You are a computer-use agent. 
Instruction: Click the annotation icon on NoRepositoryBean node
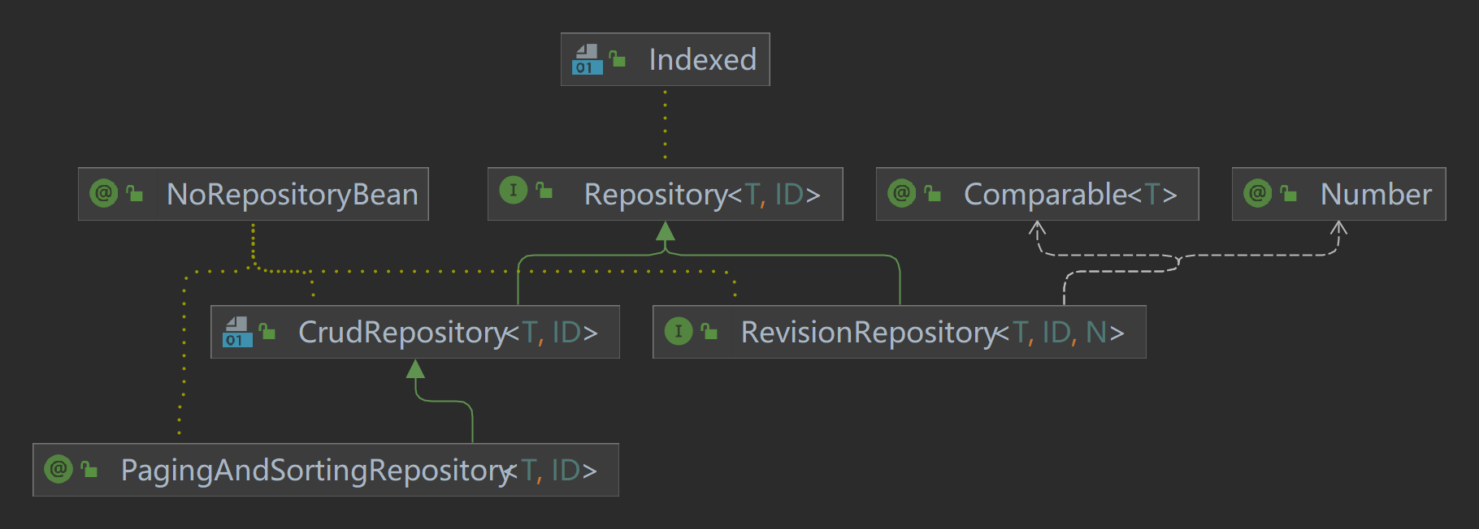click(103, 193)
